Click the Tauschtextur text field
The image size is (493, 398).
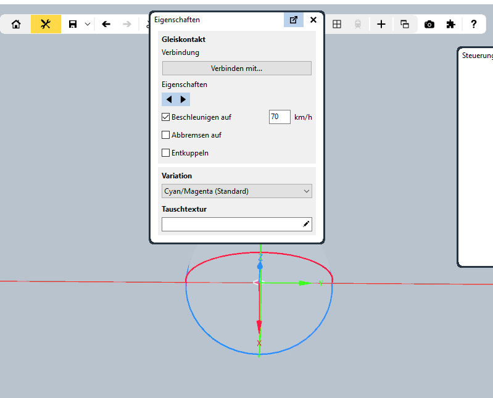click(x=237, y=224)
